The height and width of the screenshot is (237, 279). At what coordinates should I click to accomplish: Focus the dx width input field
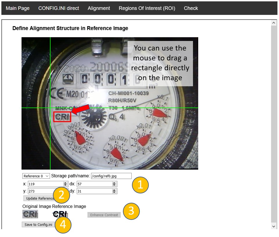coord(94,184)
